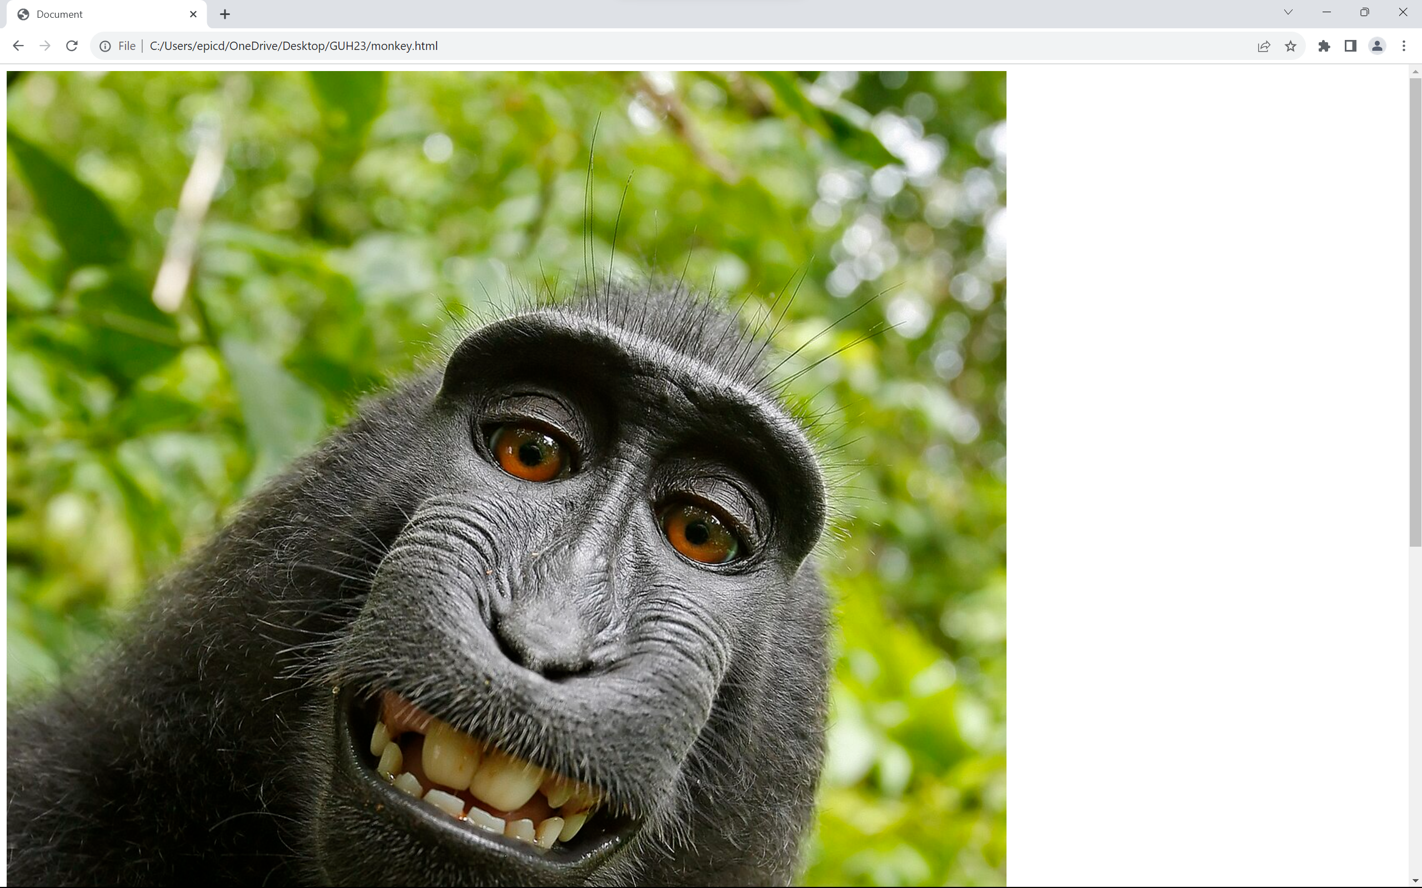The height and width of the screenshot is (888, 1422).
Task: Open a new tab with plus button
Action: click(225, 14)
